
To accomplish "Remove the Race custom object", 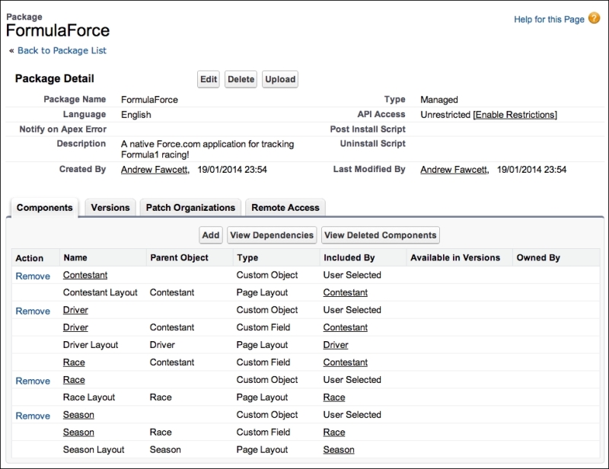I will pos(33,381).
